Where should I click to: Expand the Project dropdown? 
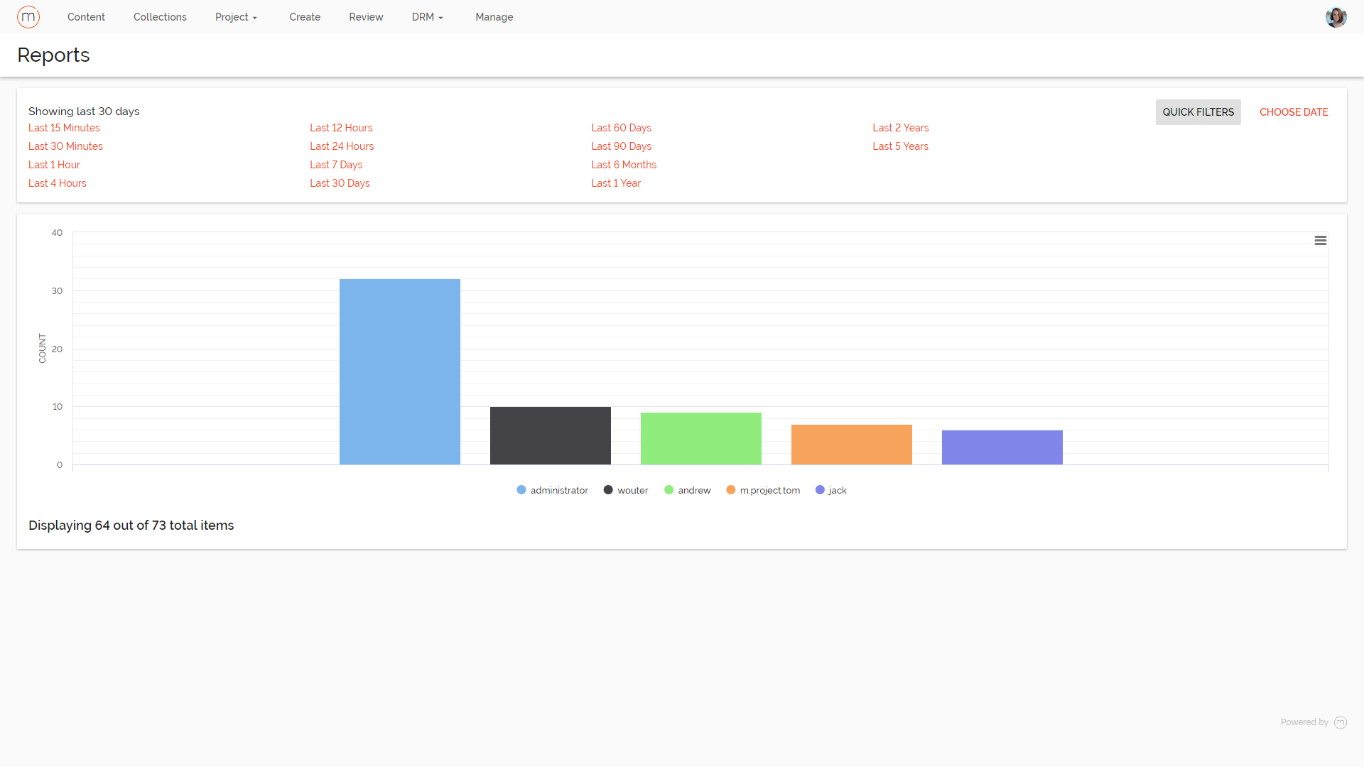click(x=236, y=16)
